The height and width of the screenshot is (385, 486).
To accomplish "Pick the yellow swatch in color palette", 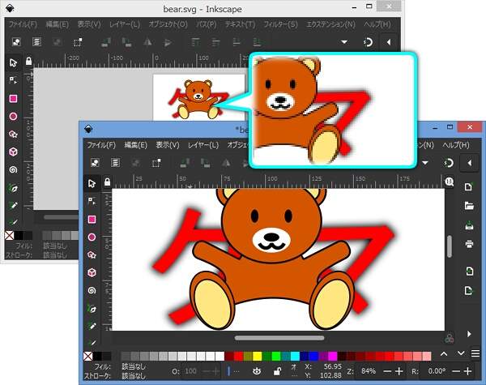I will [x=258, y=356].
